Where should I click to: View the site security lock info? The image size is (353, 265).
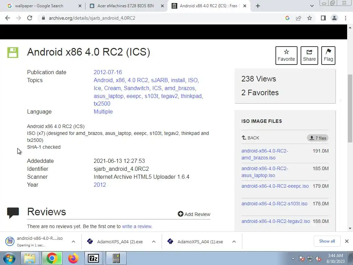43,18
